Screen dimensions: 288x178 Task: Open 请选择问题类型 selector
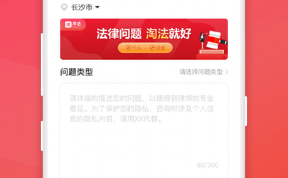201,72
